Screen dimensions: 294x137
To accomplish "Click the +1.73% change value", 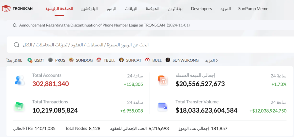I will [279, 84].
